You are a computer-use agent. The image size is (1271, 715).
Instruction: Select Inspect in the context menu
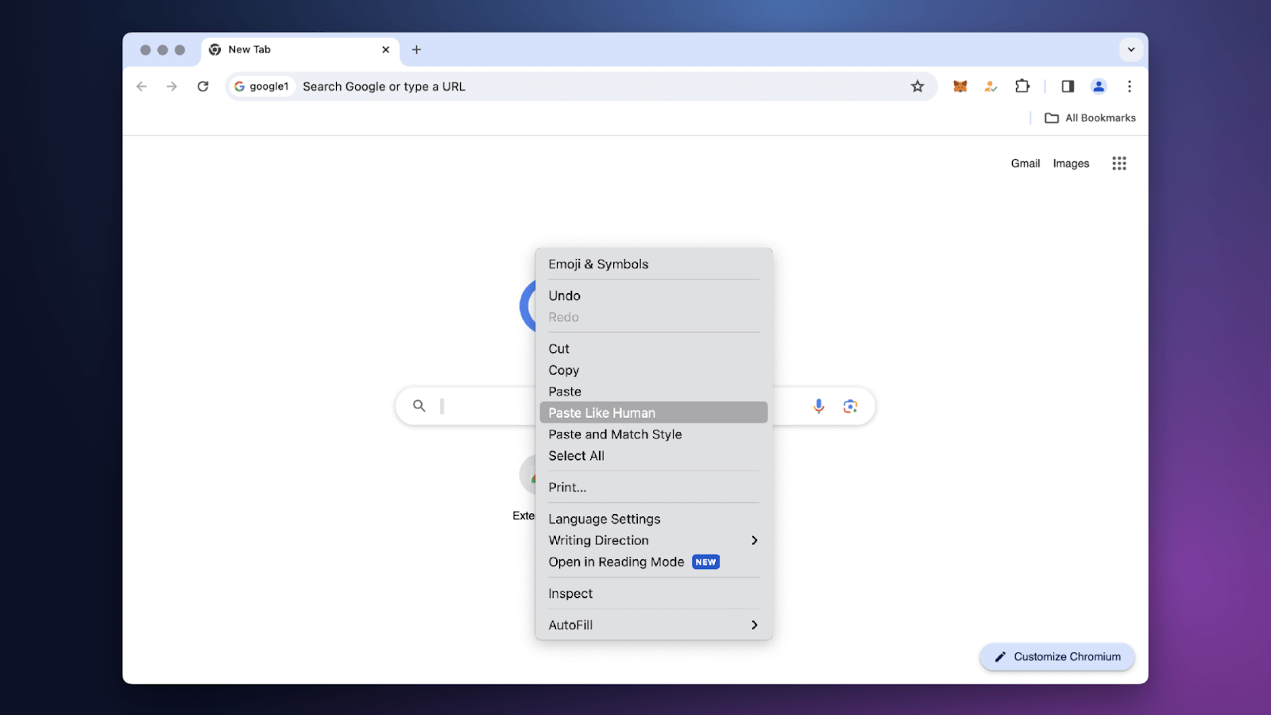click(570, 593)
